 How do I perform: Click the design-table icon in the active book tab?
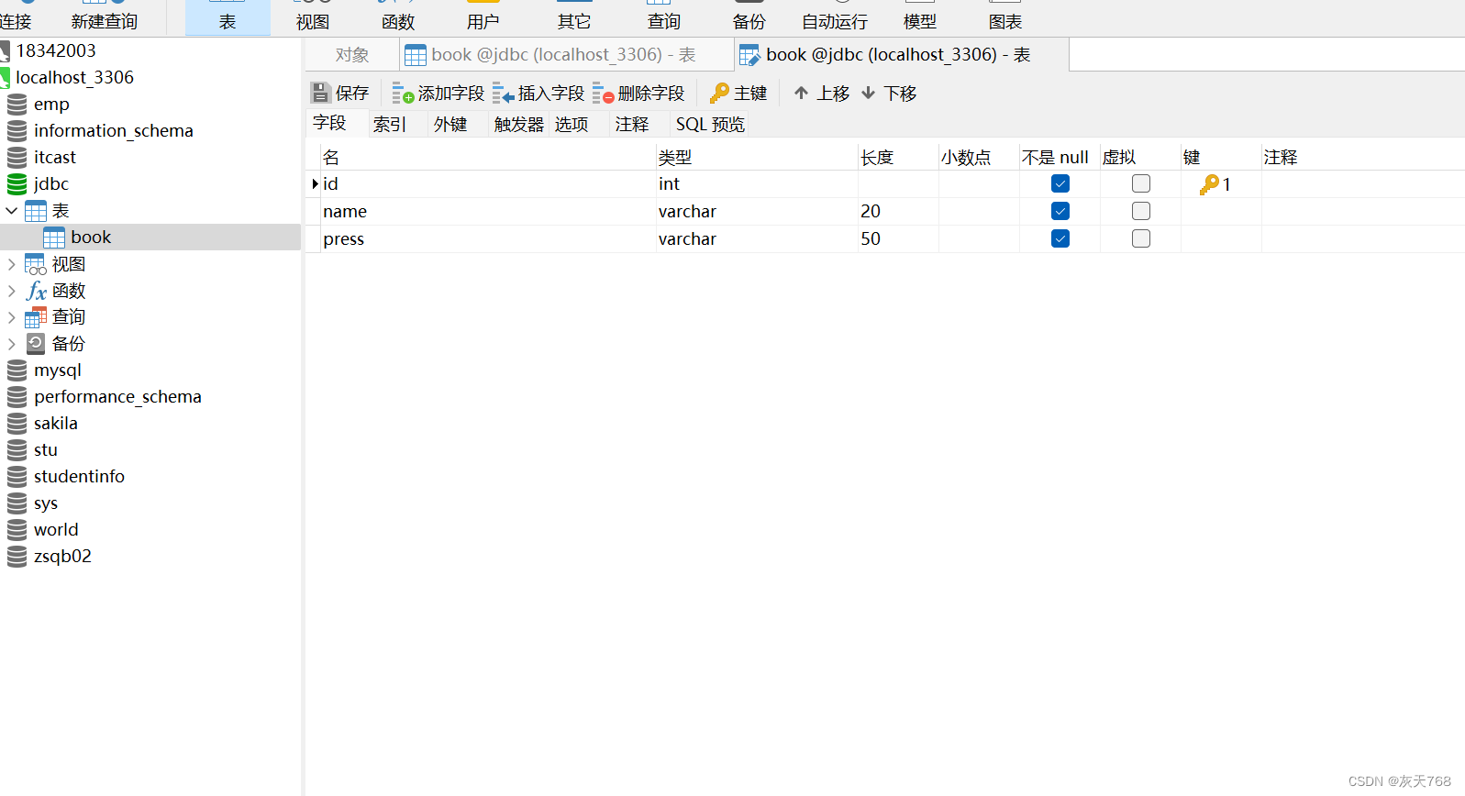click(749, 55)
